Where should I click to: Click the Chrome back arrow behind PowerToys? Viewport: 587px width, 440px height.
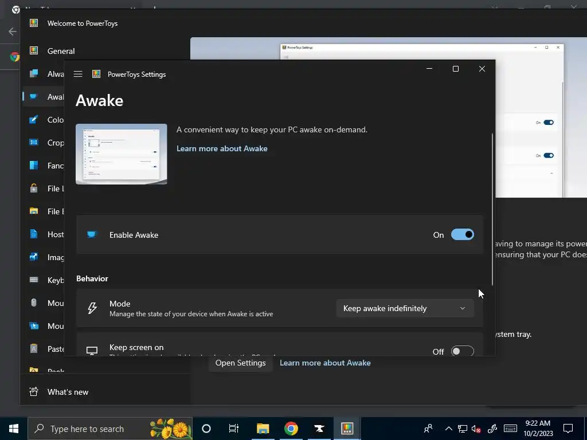(13, 32)
